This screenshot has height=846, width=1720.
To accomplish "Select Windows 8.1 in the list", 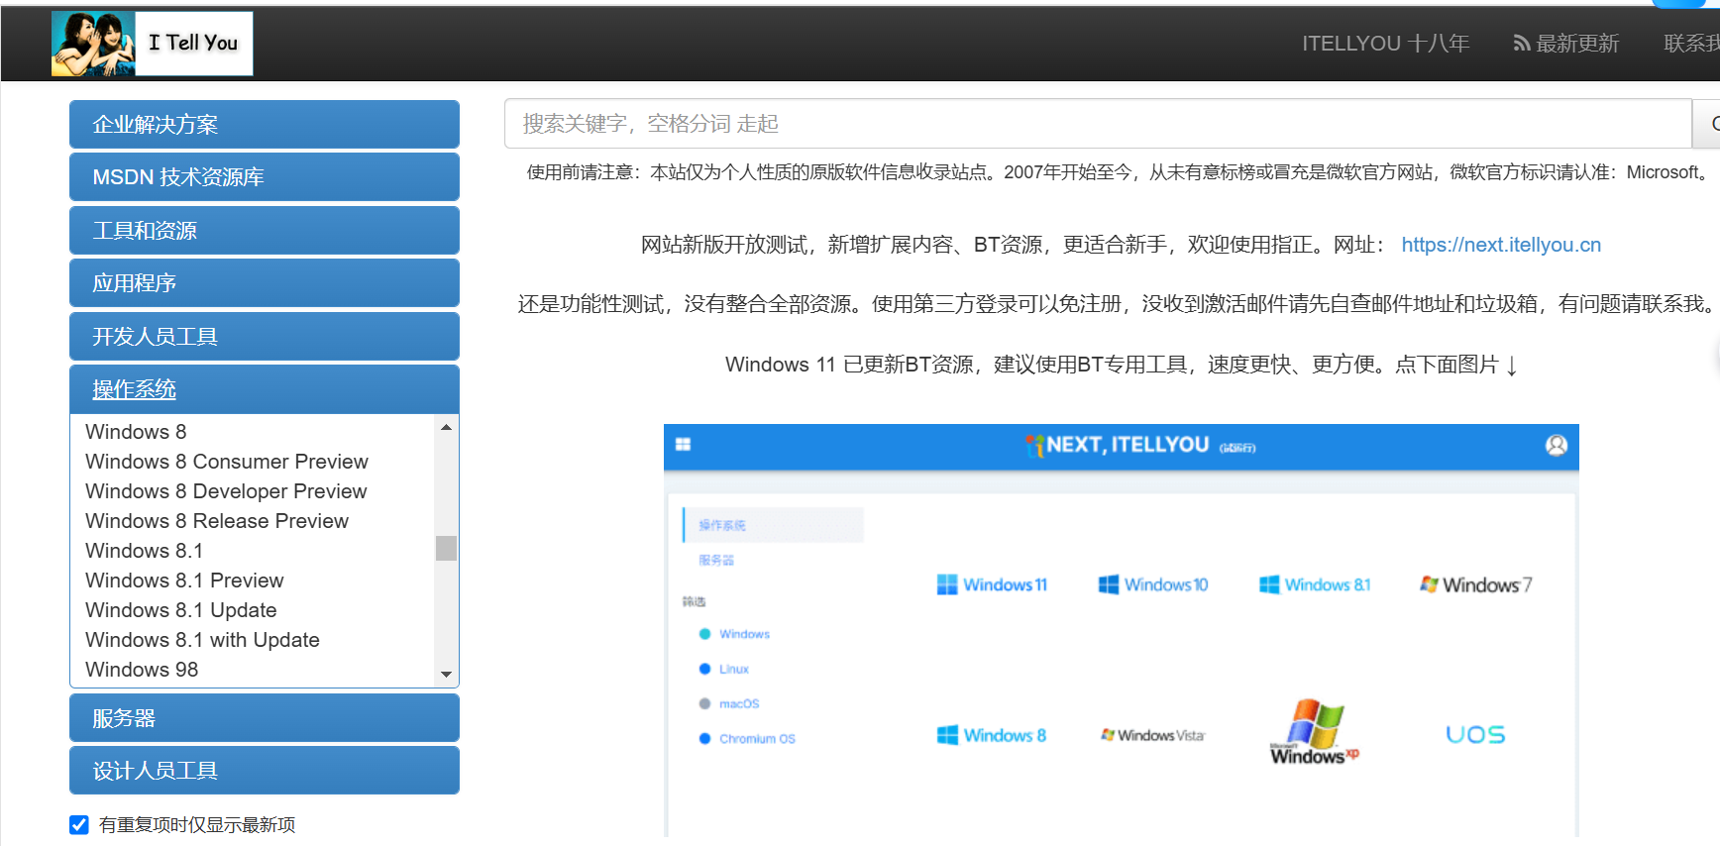I will 145,551.
